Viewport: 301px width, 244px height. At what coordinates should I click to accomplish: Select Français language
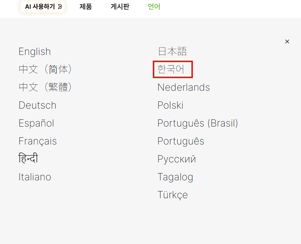pyautogui.click(x=37, y=141)
